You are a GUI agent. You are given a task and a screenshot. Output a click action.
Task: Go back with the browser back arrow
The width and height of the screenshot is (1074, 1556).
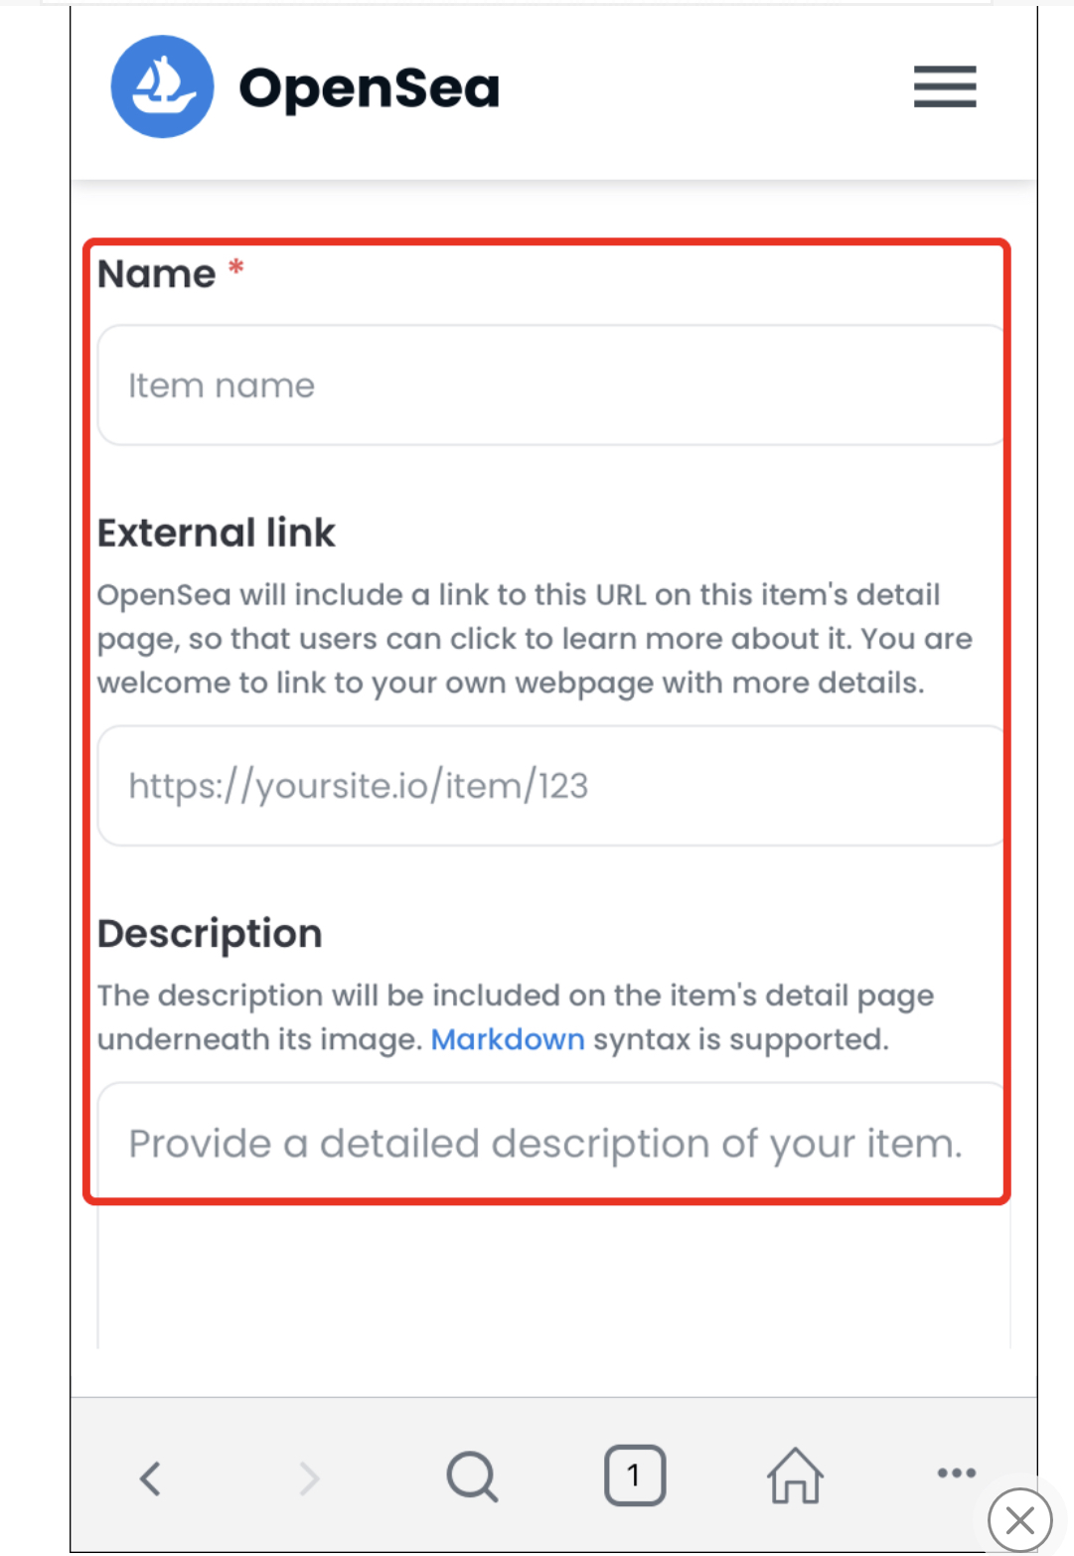(150, 1478)
